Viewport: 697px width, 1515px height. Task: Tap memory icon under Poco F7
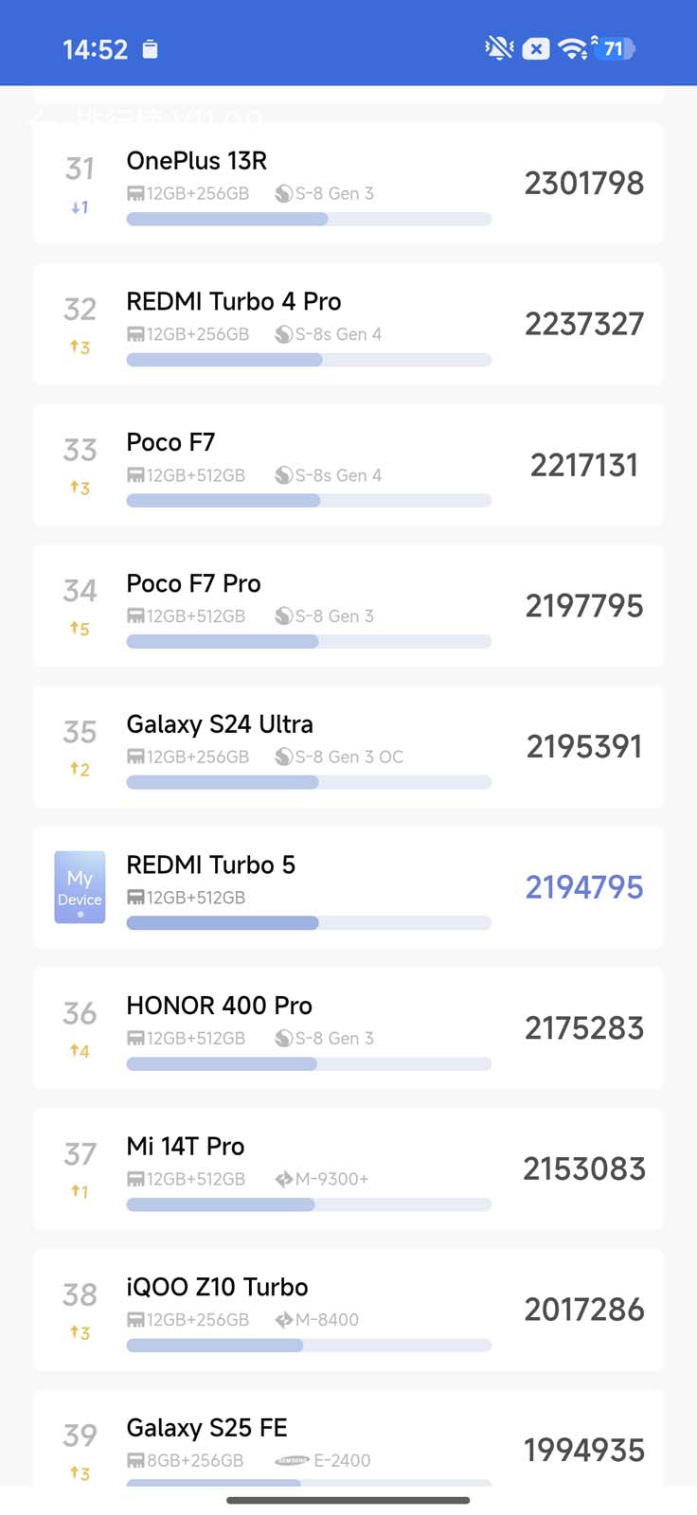pyautogui.click(x=135, y=475)
